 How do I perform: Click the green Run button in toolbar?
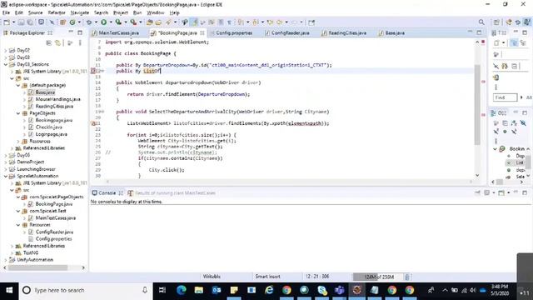(103, 22)
